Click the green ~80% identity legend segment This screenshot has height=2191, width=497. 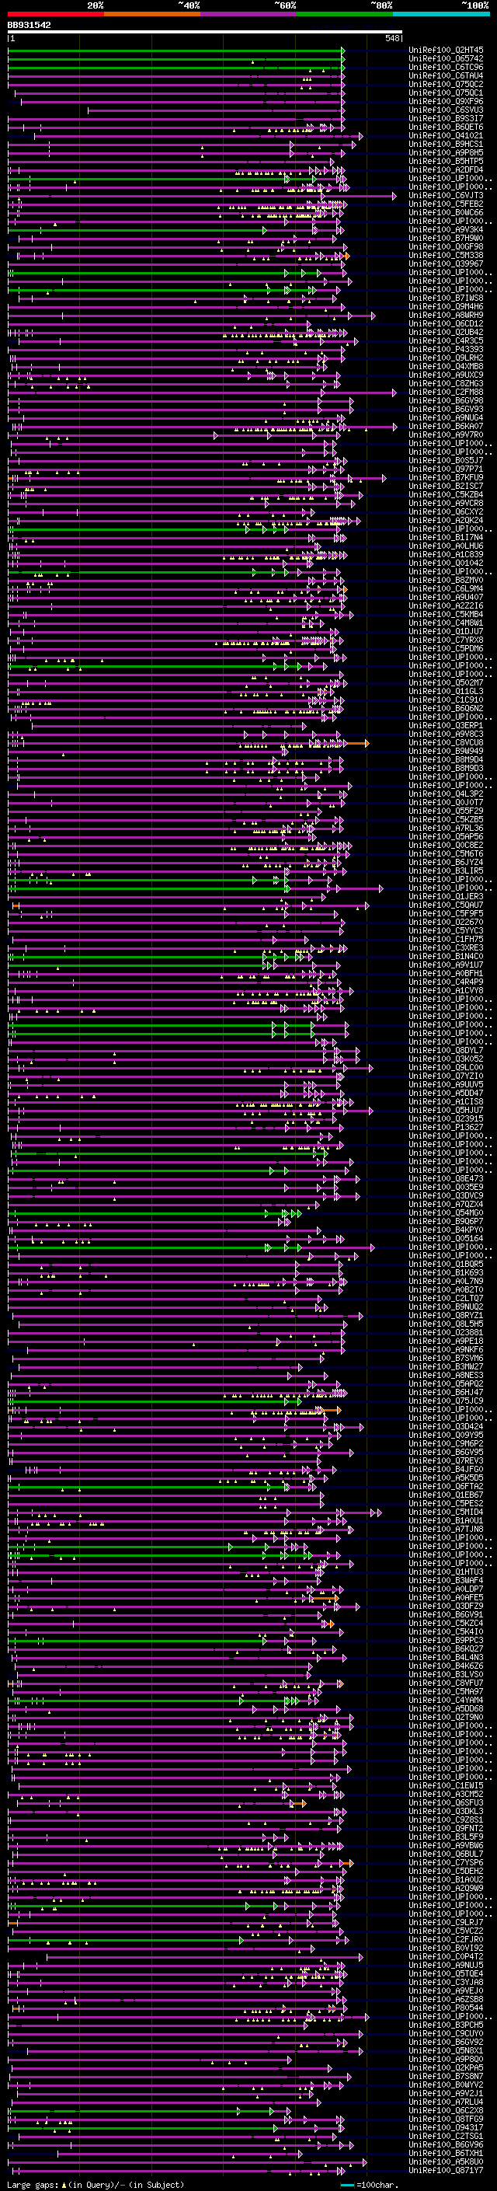[345, 14]
